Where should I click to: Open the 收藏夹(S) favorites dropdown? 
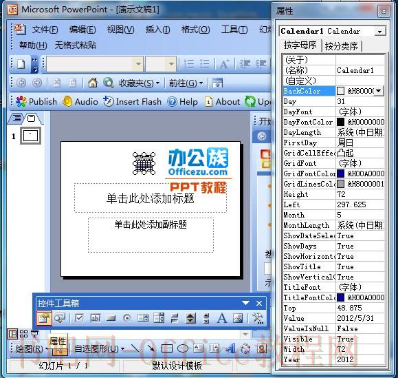[x=140, y=83]
